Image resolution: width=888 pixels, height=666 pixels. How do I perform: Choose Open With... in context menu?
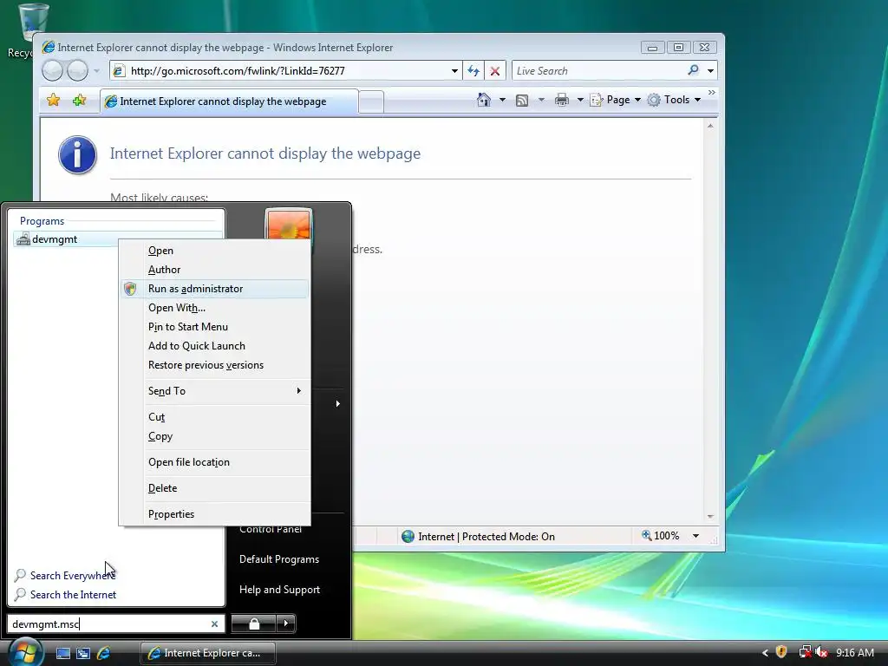[215, 308]
